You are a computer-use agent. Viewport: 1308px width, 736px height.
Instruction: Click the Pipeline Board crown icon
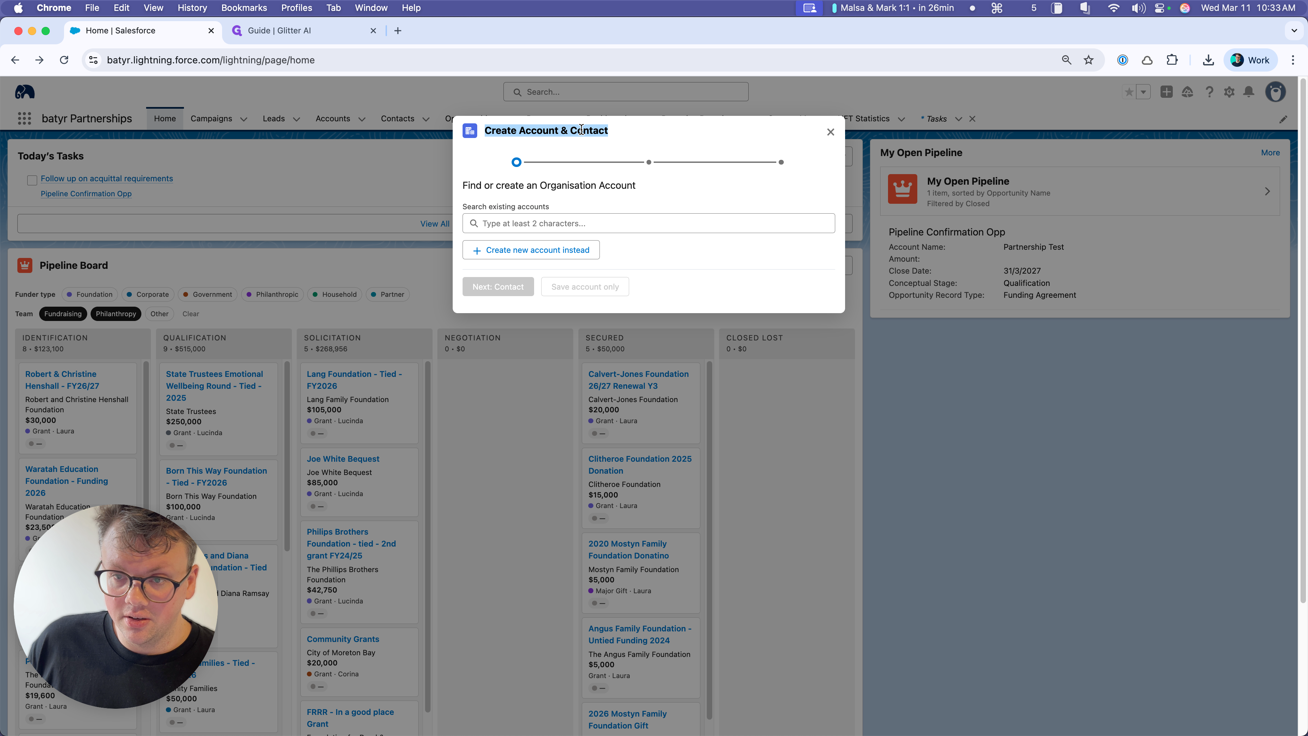point(25,265)
